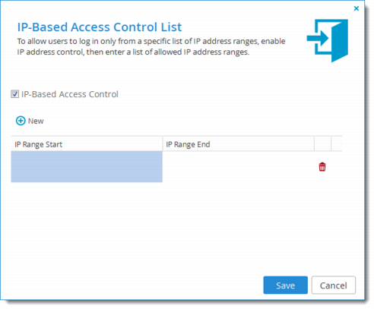Click the narrow header column above trash icon
This screenshot has width=374, height=309.
(x=322, y=144)
